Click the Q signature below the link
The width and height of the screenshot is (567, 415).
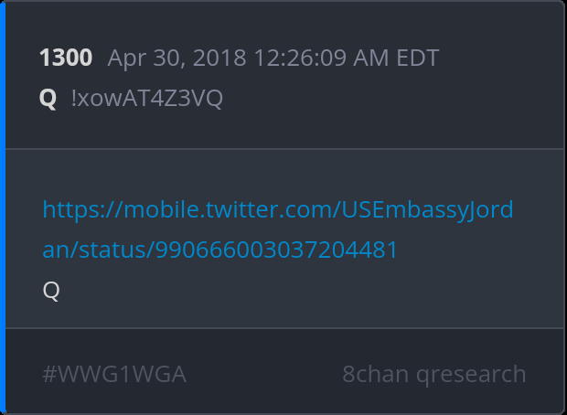[51, 291]
